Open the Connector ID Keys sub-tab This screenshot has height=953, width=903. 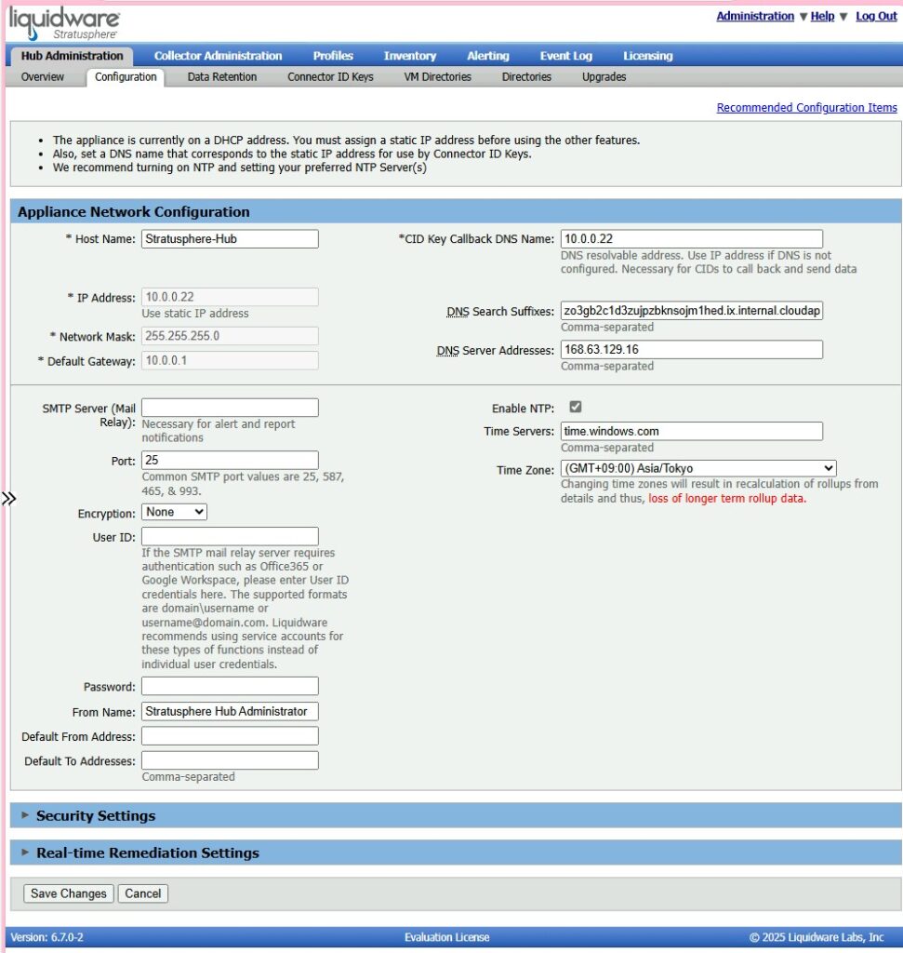[330, 77]
